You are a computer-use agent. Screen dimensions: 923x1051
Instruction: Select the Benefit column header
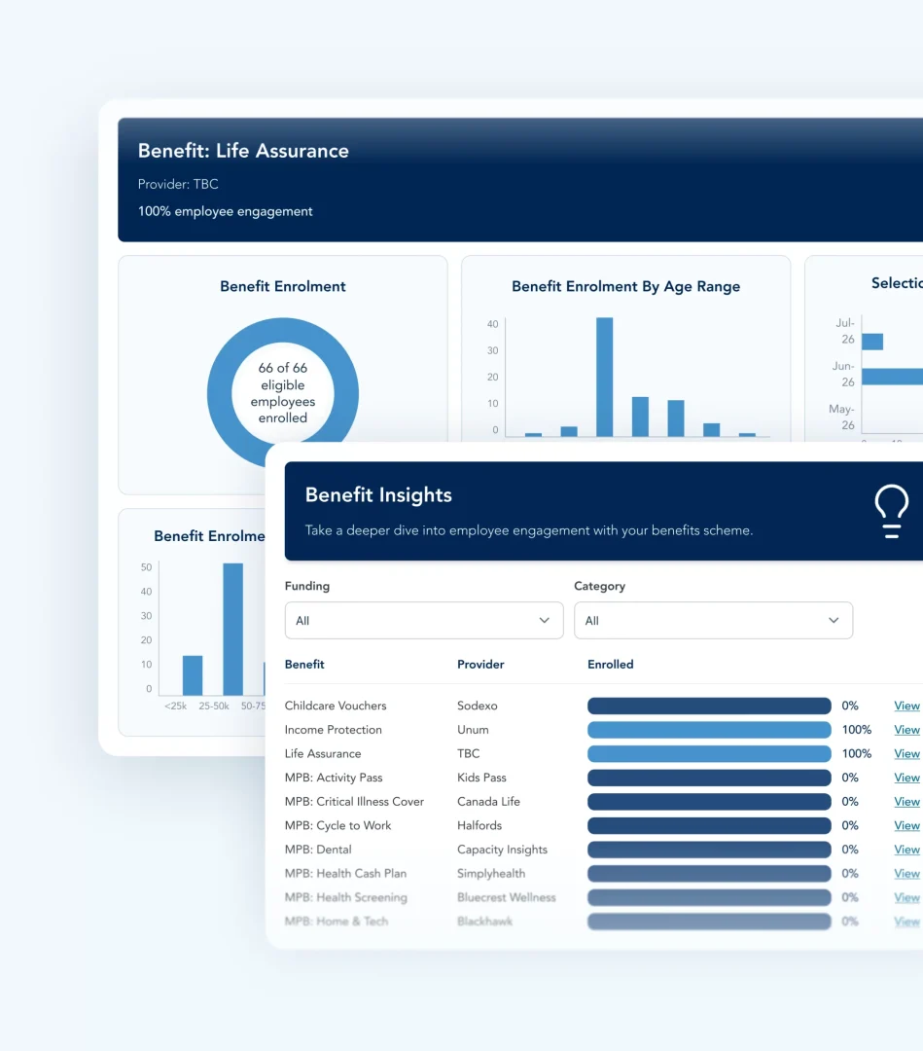click(x=304, y=665)
